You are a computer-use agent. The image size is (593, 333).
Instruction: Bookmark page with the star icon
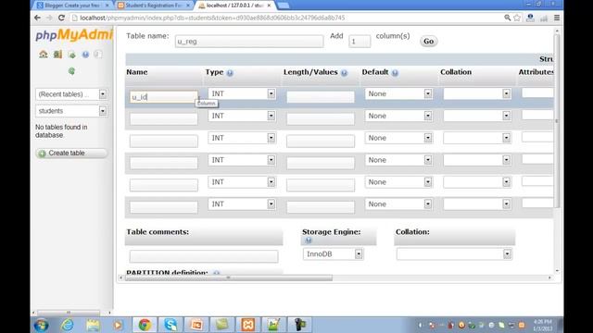(x=517, y=18)
